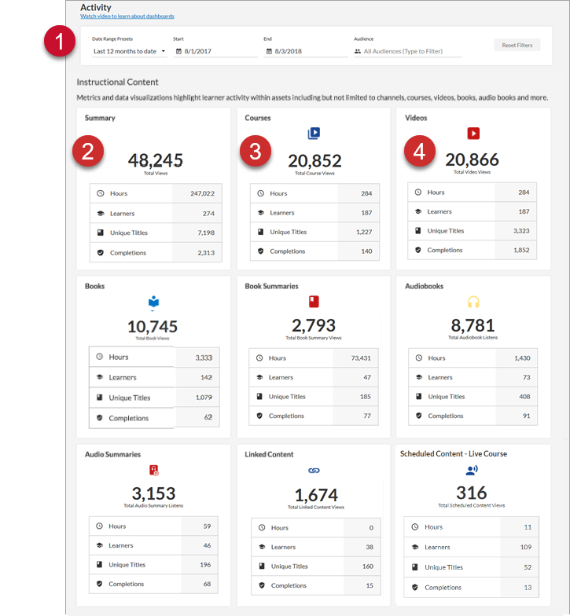
Task: Click the 8,781 Total Audiobook Listens figure
Action: (x=473, y=325)
